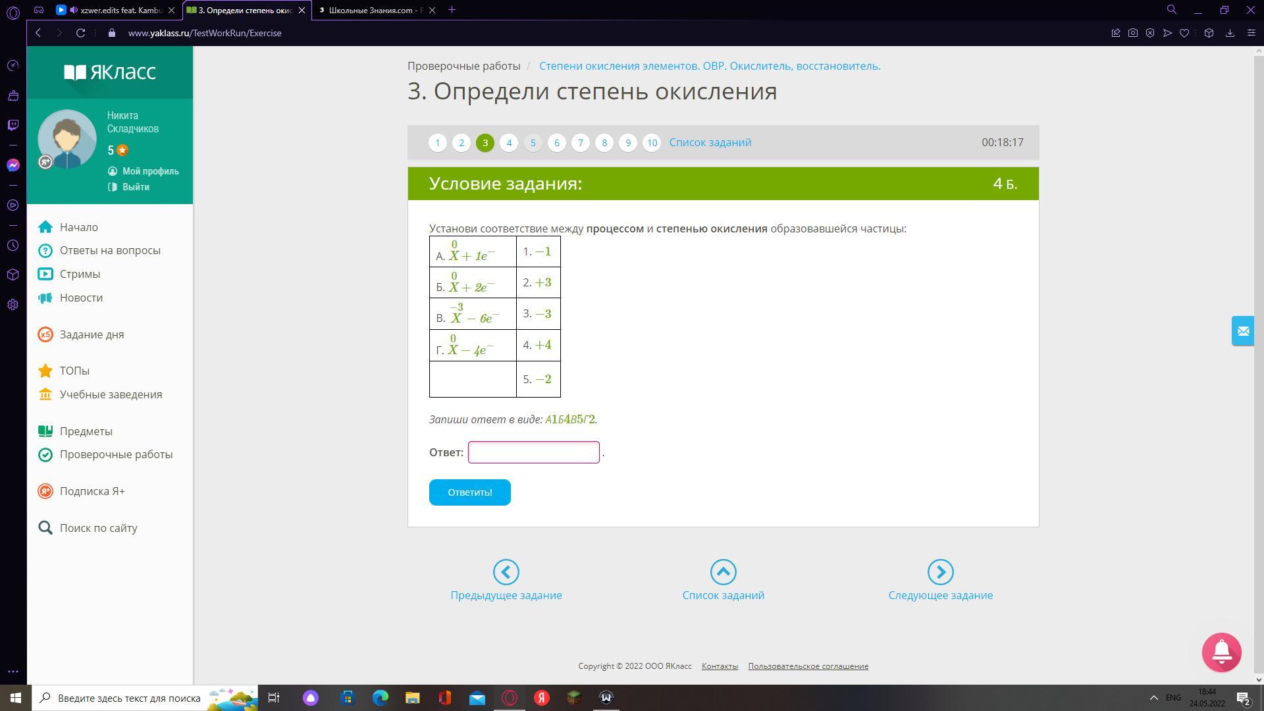Open the Список заданий link near the timer
The width and height of the screenshot is (1264, 711).
[710, 143]
